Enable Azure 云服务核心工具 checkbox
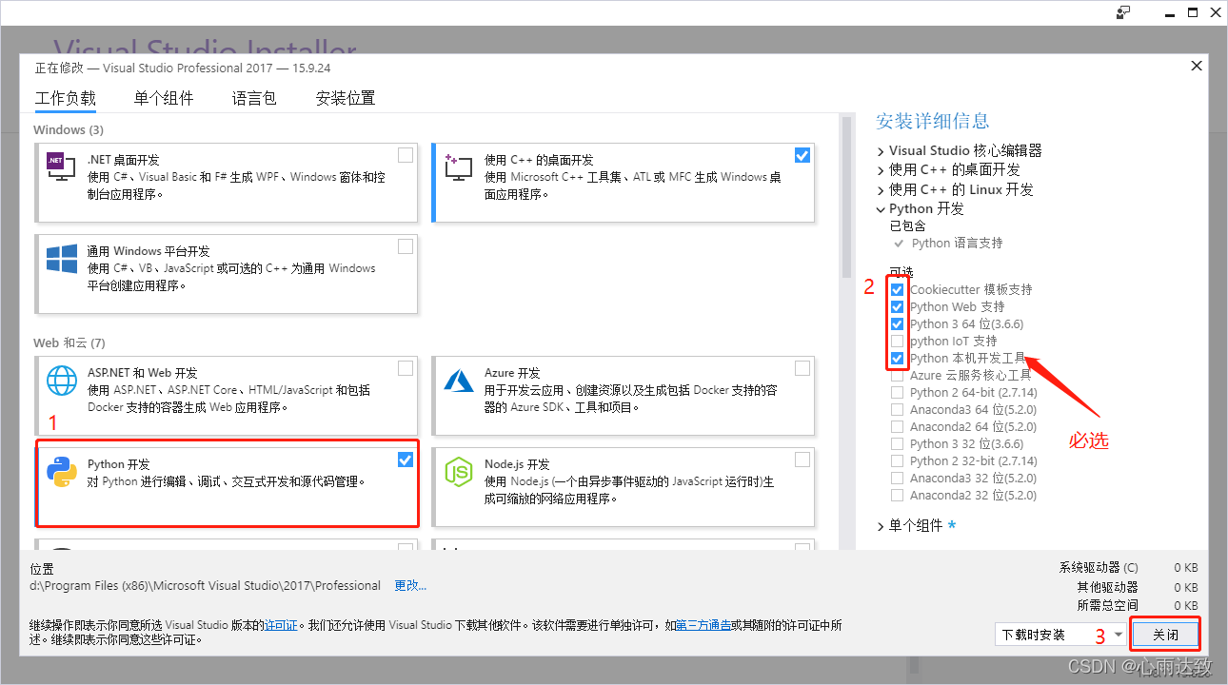Screen dimensions: 1228x685 click(x=897, y=375)
